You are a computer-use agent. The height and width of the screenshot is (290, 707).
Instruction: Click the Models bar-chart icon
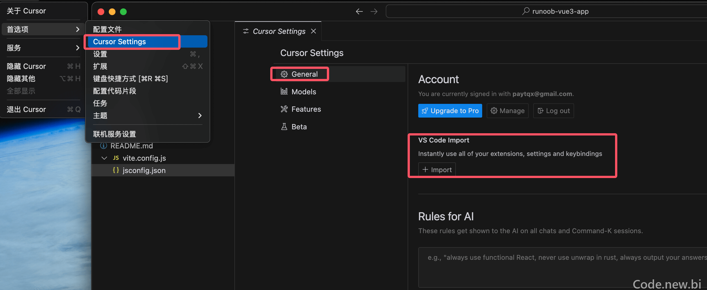pyautogui.click(x=284, y=91)
